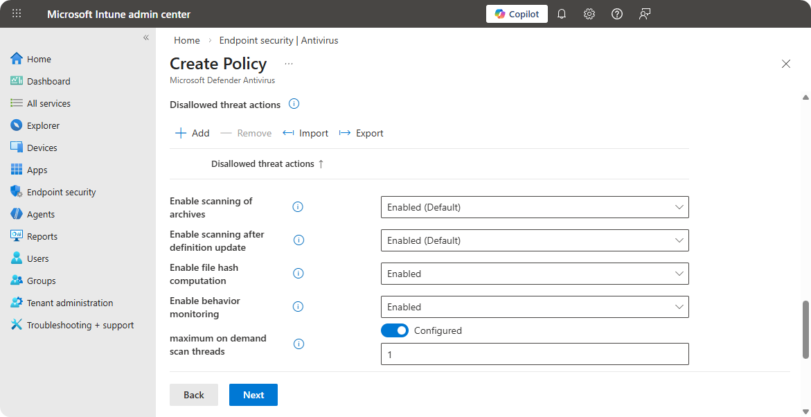811x417 pixels.
Task: Show info for Enable file hash computation
Action: click(x=298, y=274)
